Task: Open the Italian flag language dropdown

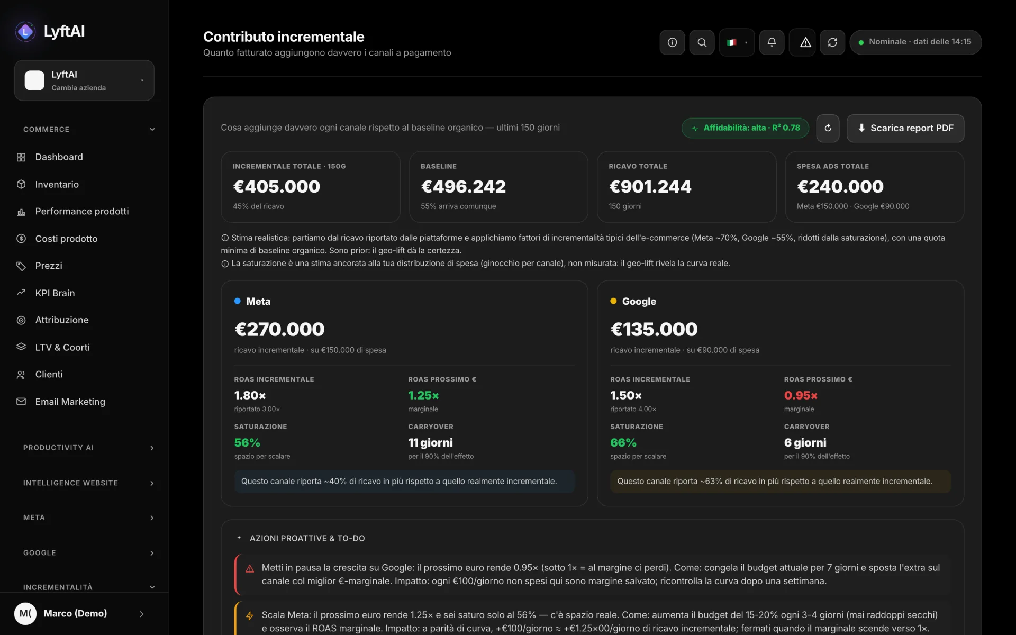Action: 737,42
